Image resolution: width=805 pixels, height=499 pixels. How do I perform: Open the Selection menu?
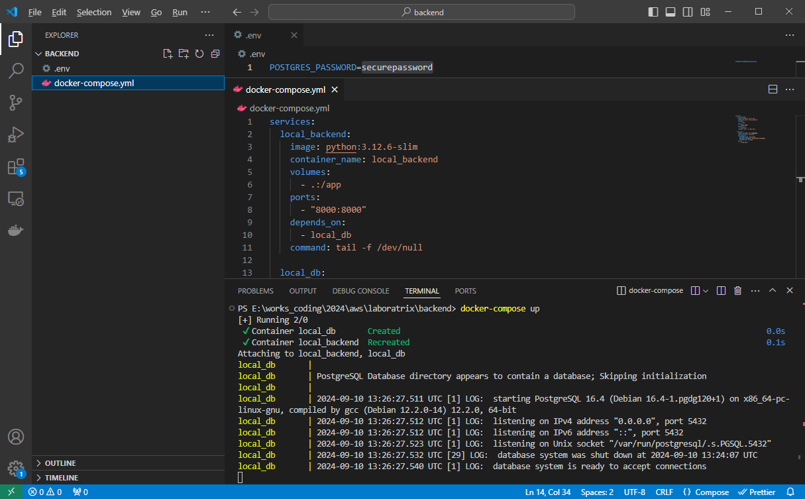click(x=94, y=12)
